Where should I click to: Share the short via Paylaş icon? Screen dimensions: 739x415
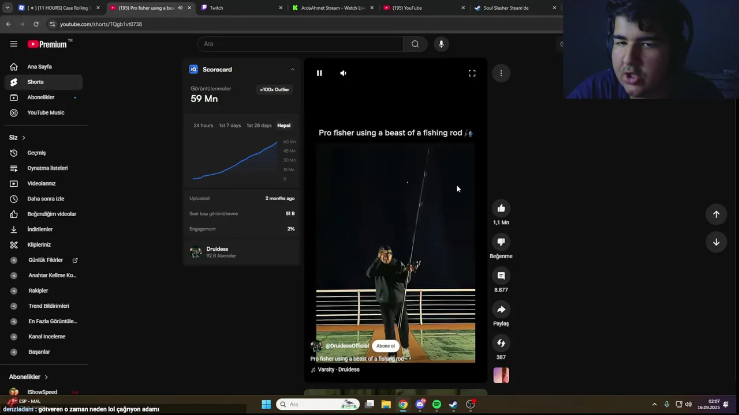pos(501,310)
